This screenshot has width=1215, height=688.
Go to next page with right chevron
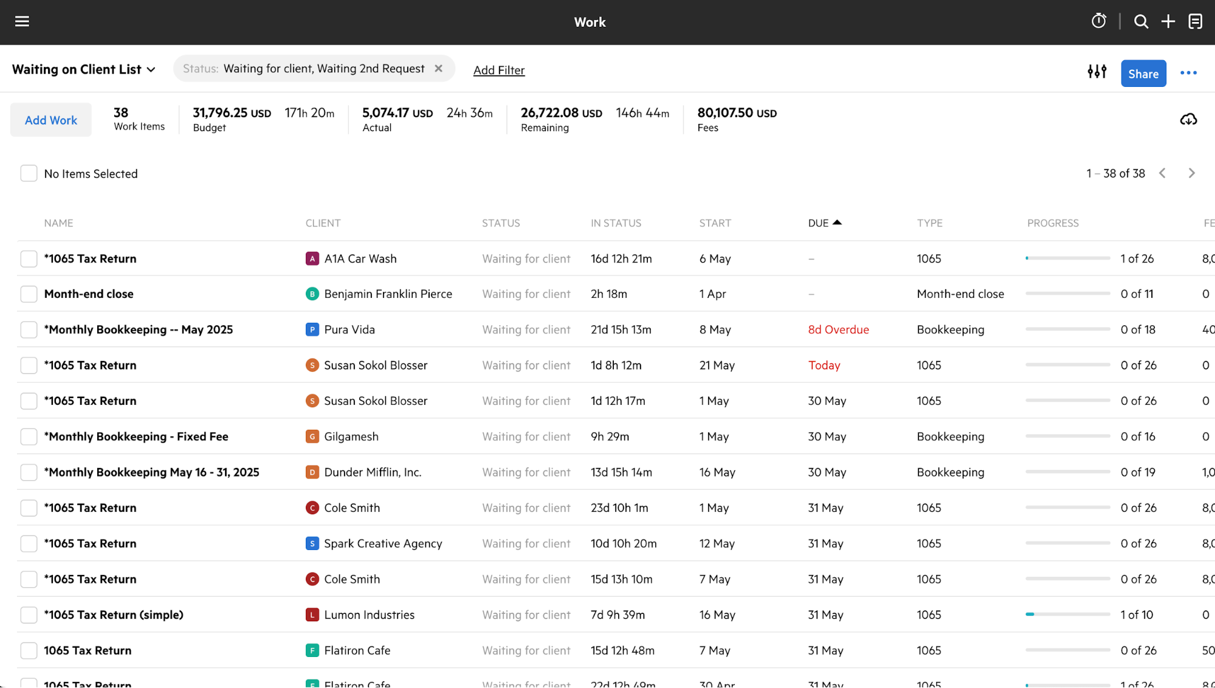[x=1191, y=173]
